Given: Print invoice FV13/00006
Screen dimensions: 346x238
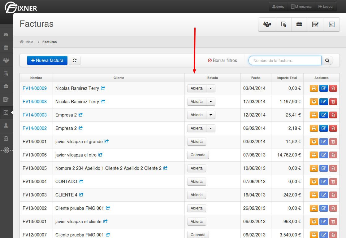Looking at the screenshot, I should (x=314, y=155).
